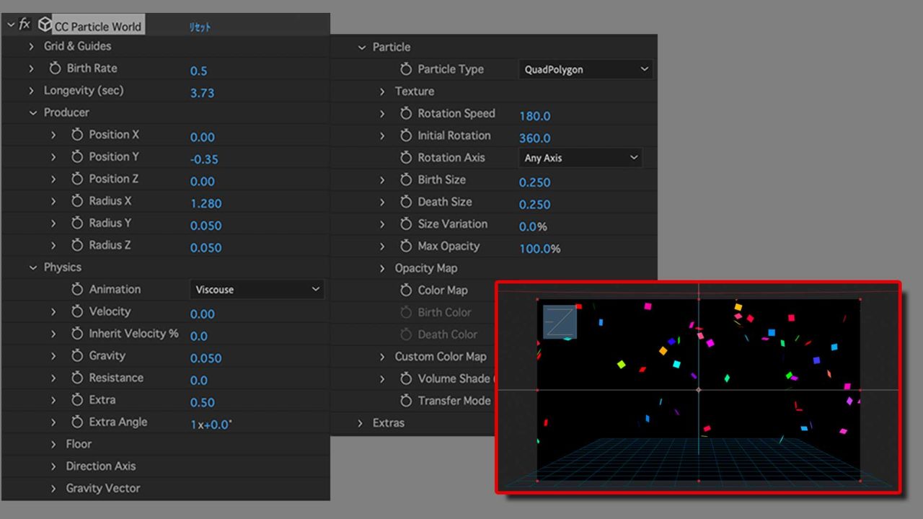Toggle the Death Size stopwatch
923x519 pixels.
[x=406, y=202]
